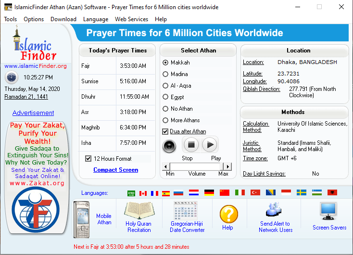Open the calendar date converter icon

(x=186, y=211)
